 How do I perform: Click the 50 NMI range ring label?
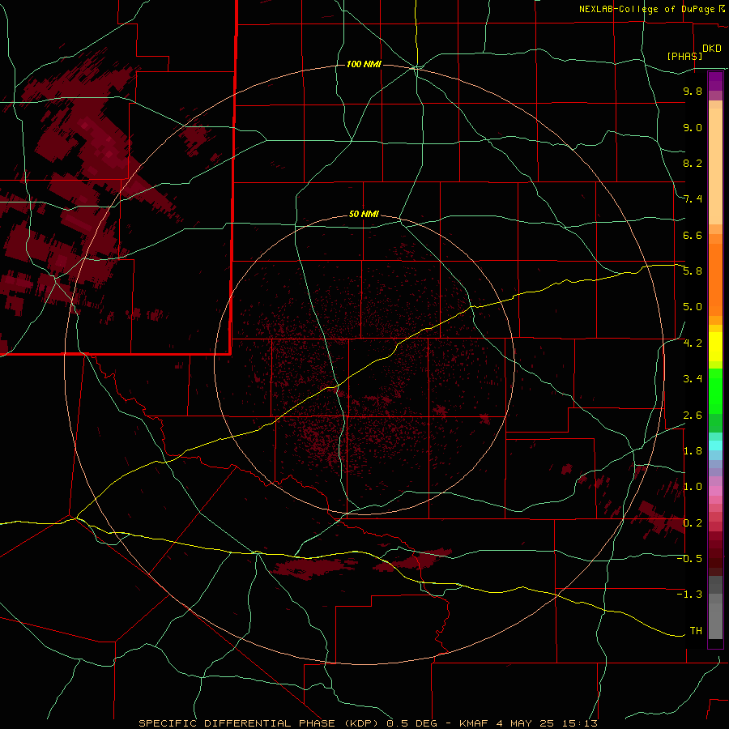point(364,214)
